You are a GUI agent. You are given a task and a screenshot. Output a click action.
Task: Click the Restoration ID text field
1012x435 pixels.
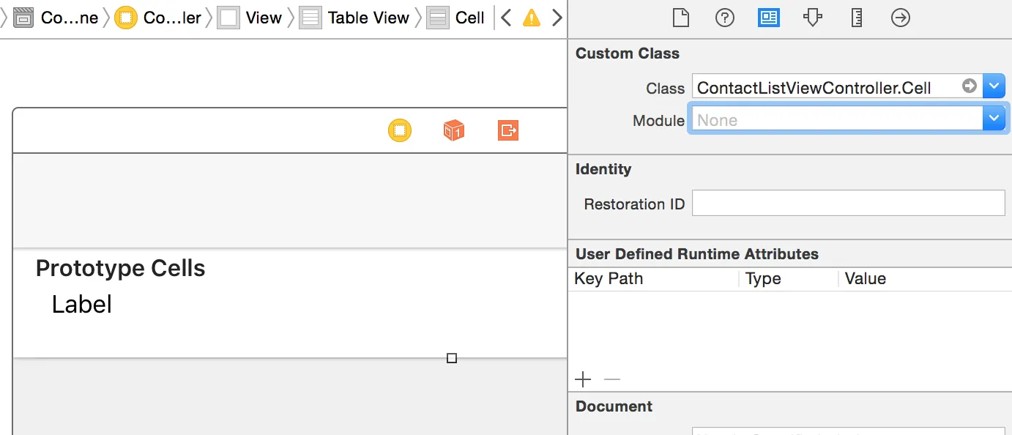coord(848,203)
